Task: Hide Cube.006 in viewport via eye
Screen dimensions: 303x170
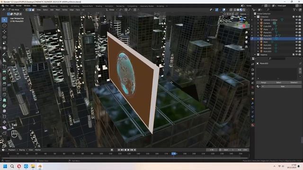Action: point(296,26)
